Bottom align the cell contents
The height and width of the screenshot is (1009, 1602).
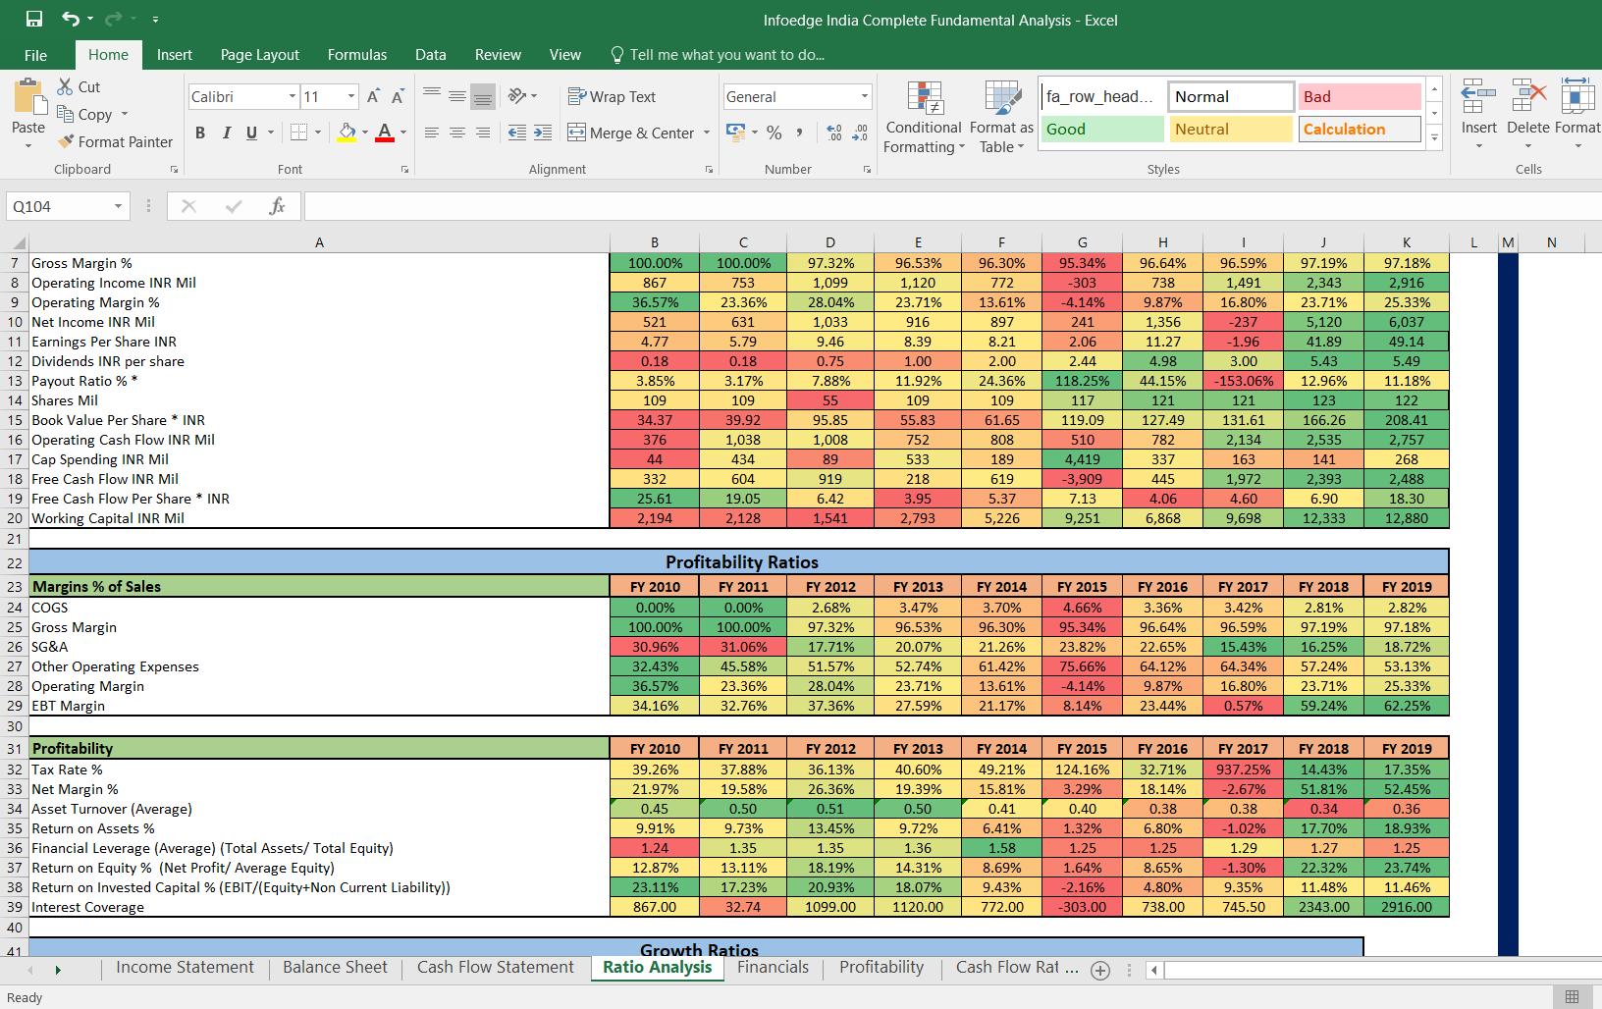click(x=483, y=95)
